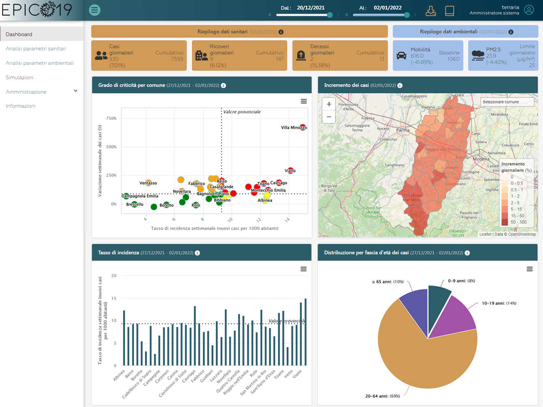Viewport: 543px width, 407px height.
Task: Click the Al end date slider handle
Action: tap(407, 15)
